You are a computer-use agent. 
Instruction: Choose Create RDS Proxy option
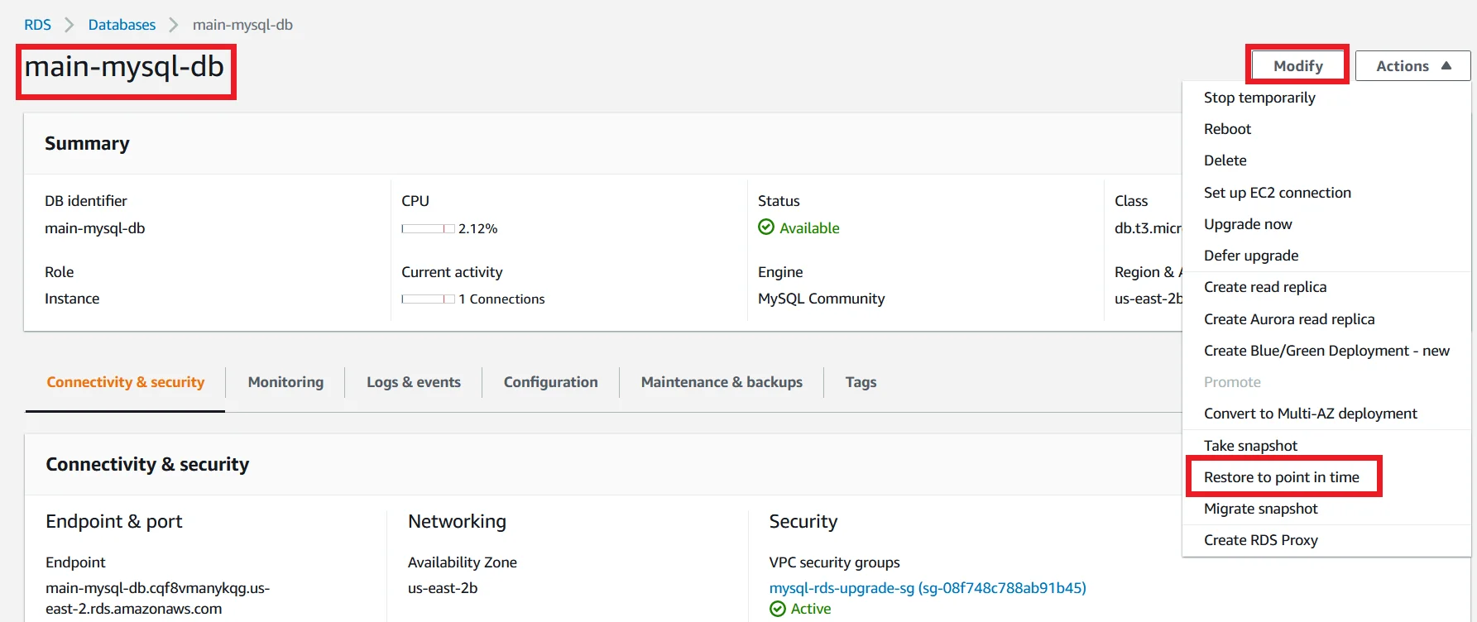click(x=1260, y=540)
